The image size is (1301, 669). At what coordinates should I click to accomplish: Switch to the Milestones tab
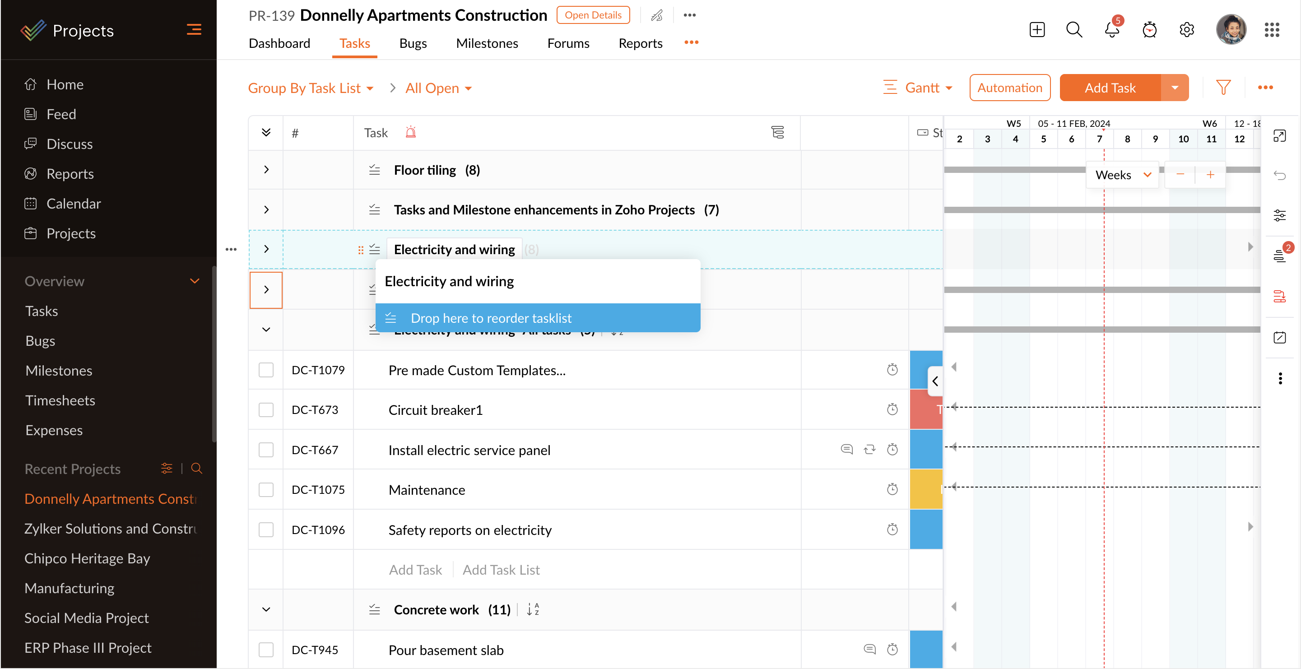tap(487, 43)
